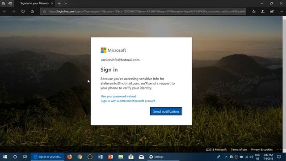Open File Explorer from the taskbar
286x161 pixels.
click(x=121, y=157)
